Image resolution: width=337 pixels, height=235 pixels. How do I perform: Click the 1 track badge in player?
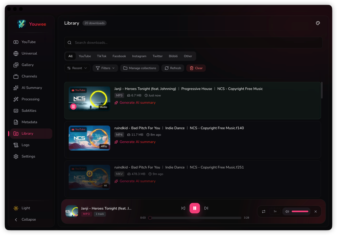(100, 214)
